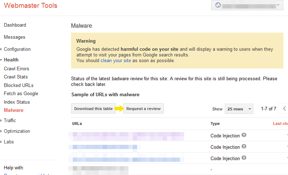The width and height of the screenshot is (288, 175).
Task: Click help icon beside third Code Injection
Action: 244,158
